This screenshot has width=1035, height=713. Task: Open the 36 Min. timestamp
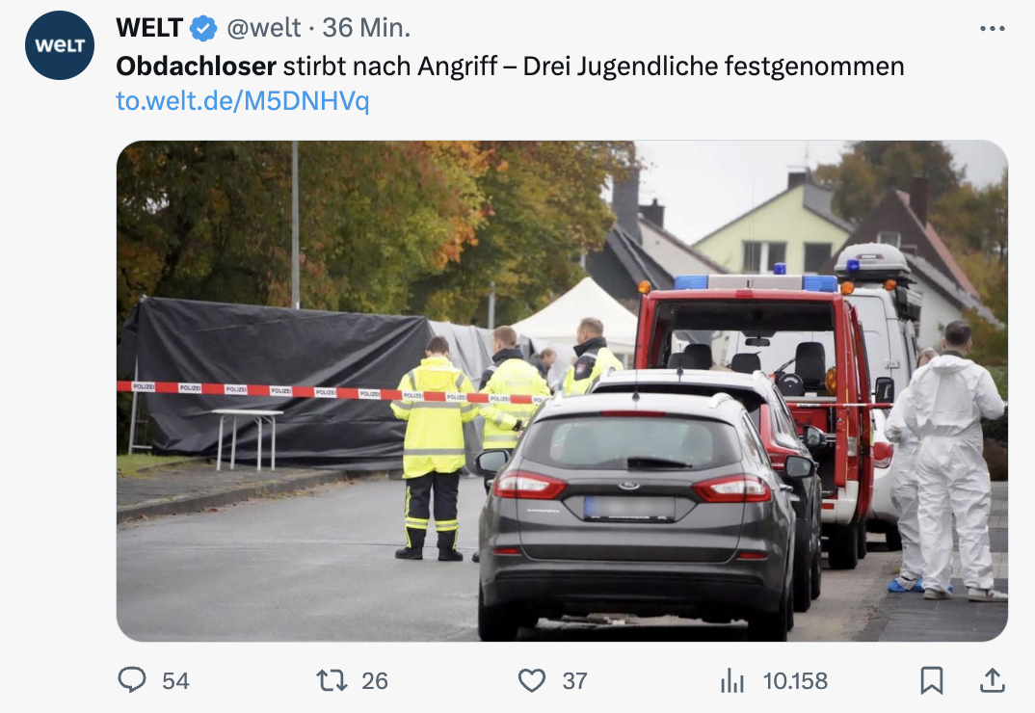pyautogui.click(x=366, y=28)
